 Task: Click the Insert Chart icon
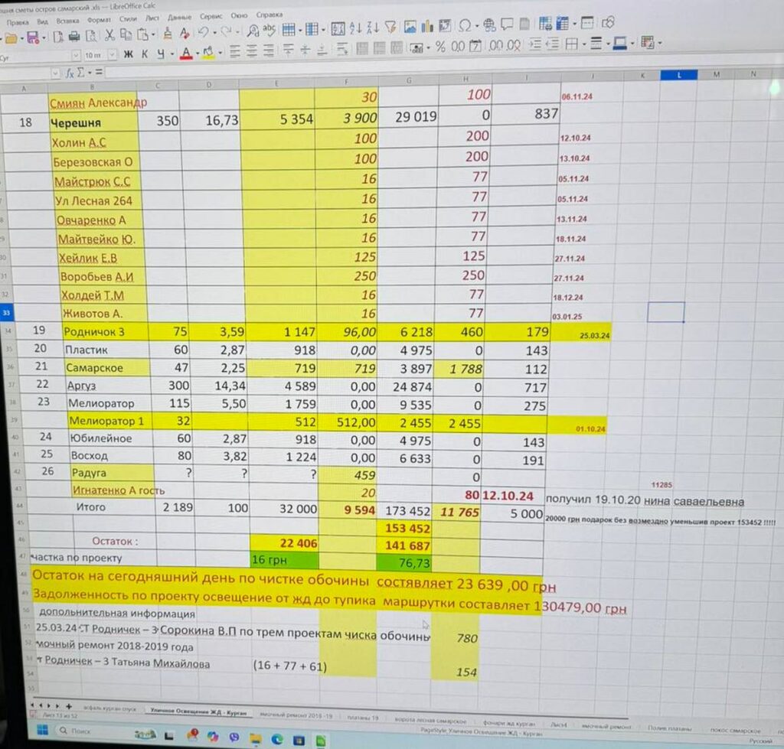point(429,27)
